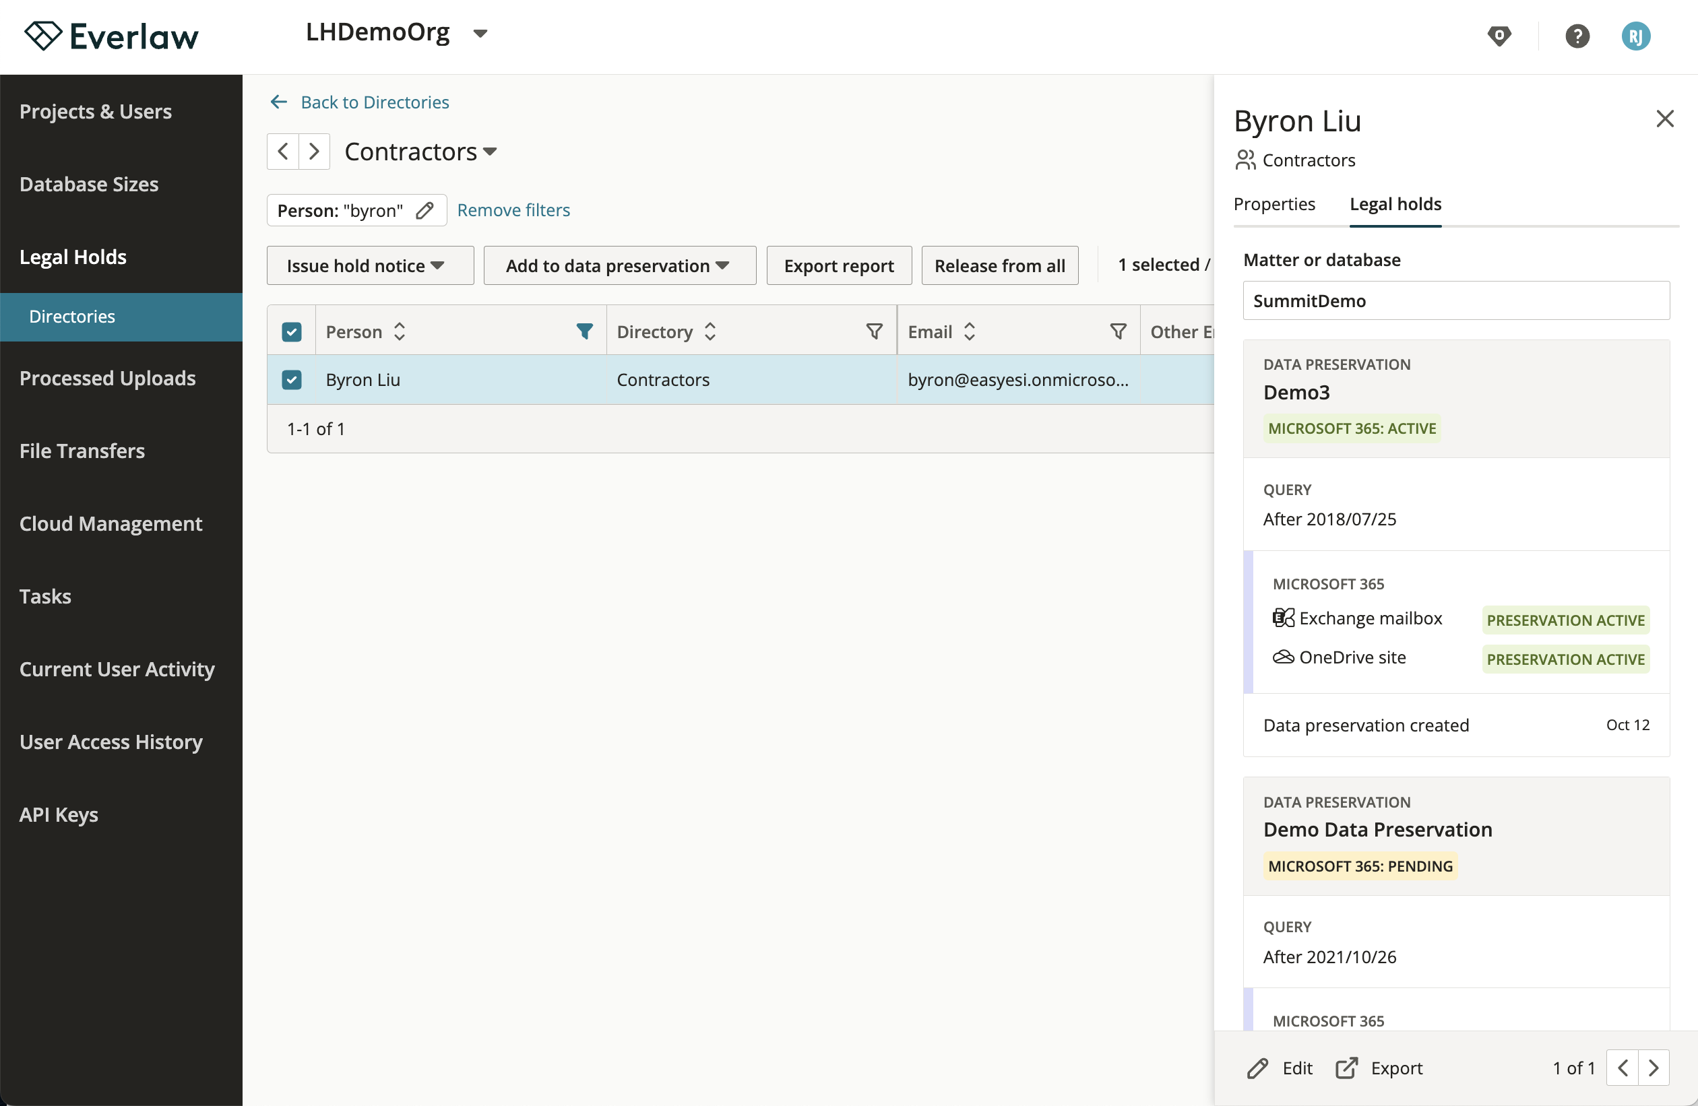Open the shield notification icon in header

[x=1499, y=36]
